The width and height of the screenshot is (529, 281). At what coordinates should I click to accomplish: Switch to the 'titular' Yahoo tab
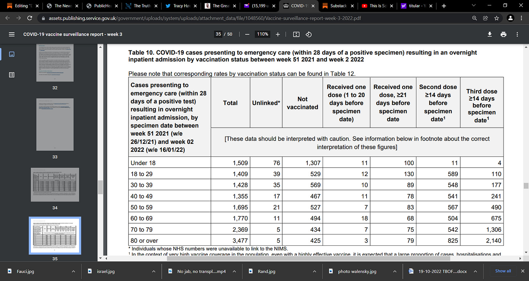[x=416, y=6]
